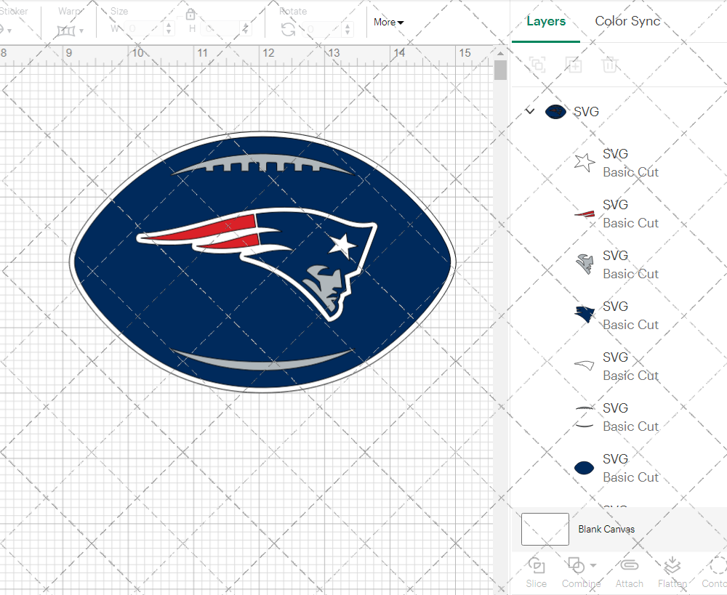Select the top-level SVG football group thumbnail
Screen dimensions: 727x595
pyautogui.click(x=555, y=112)
